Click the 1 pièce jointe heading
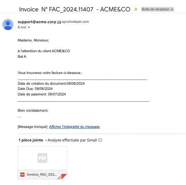The image size is (186, 185). pos(31,140)
